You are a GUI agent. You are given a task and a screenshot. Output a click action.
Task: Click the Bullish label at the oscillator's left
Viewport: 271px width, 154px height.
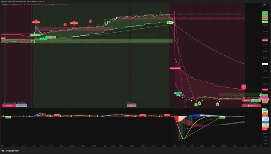pyautogui.click(x=8, y=117)
